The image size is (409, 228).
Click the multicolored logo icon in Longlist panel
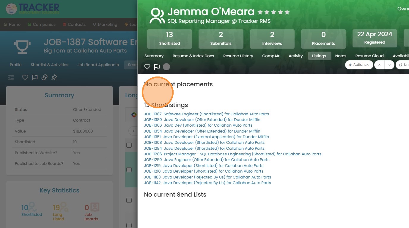coord(134,114)
